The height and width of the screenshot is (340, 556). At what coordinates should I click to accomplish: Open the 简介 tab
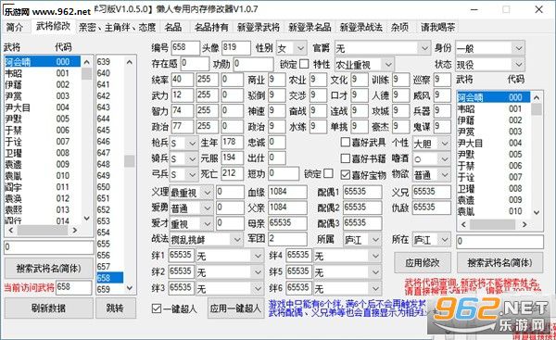coord(15,27)
